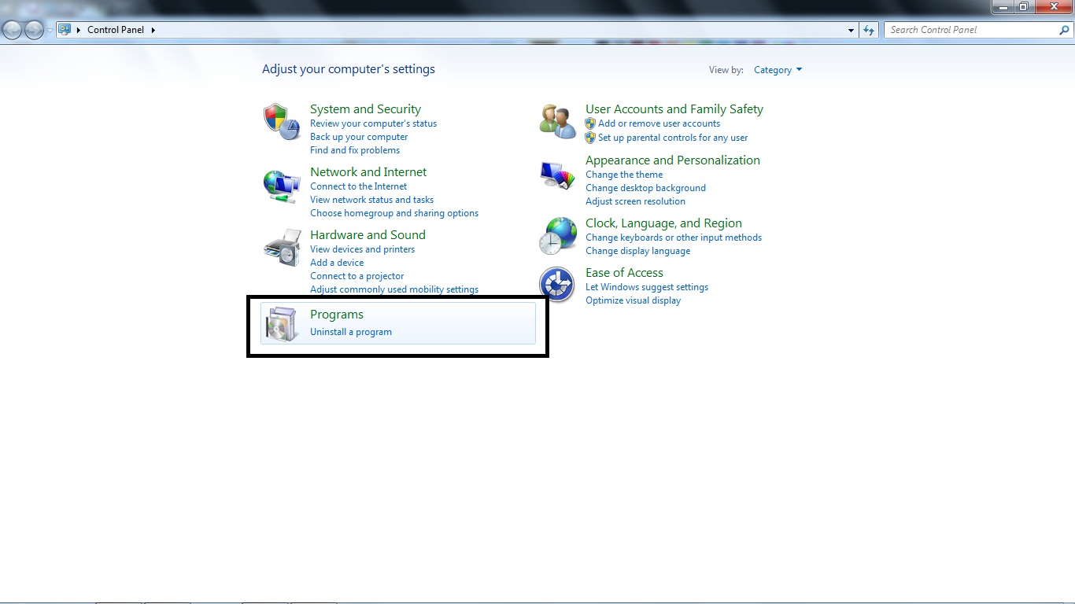1075x604 pixels.
Task: Open Network and Internet heading
Action: tap(368, 172)
